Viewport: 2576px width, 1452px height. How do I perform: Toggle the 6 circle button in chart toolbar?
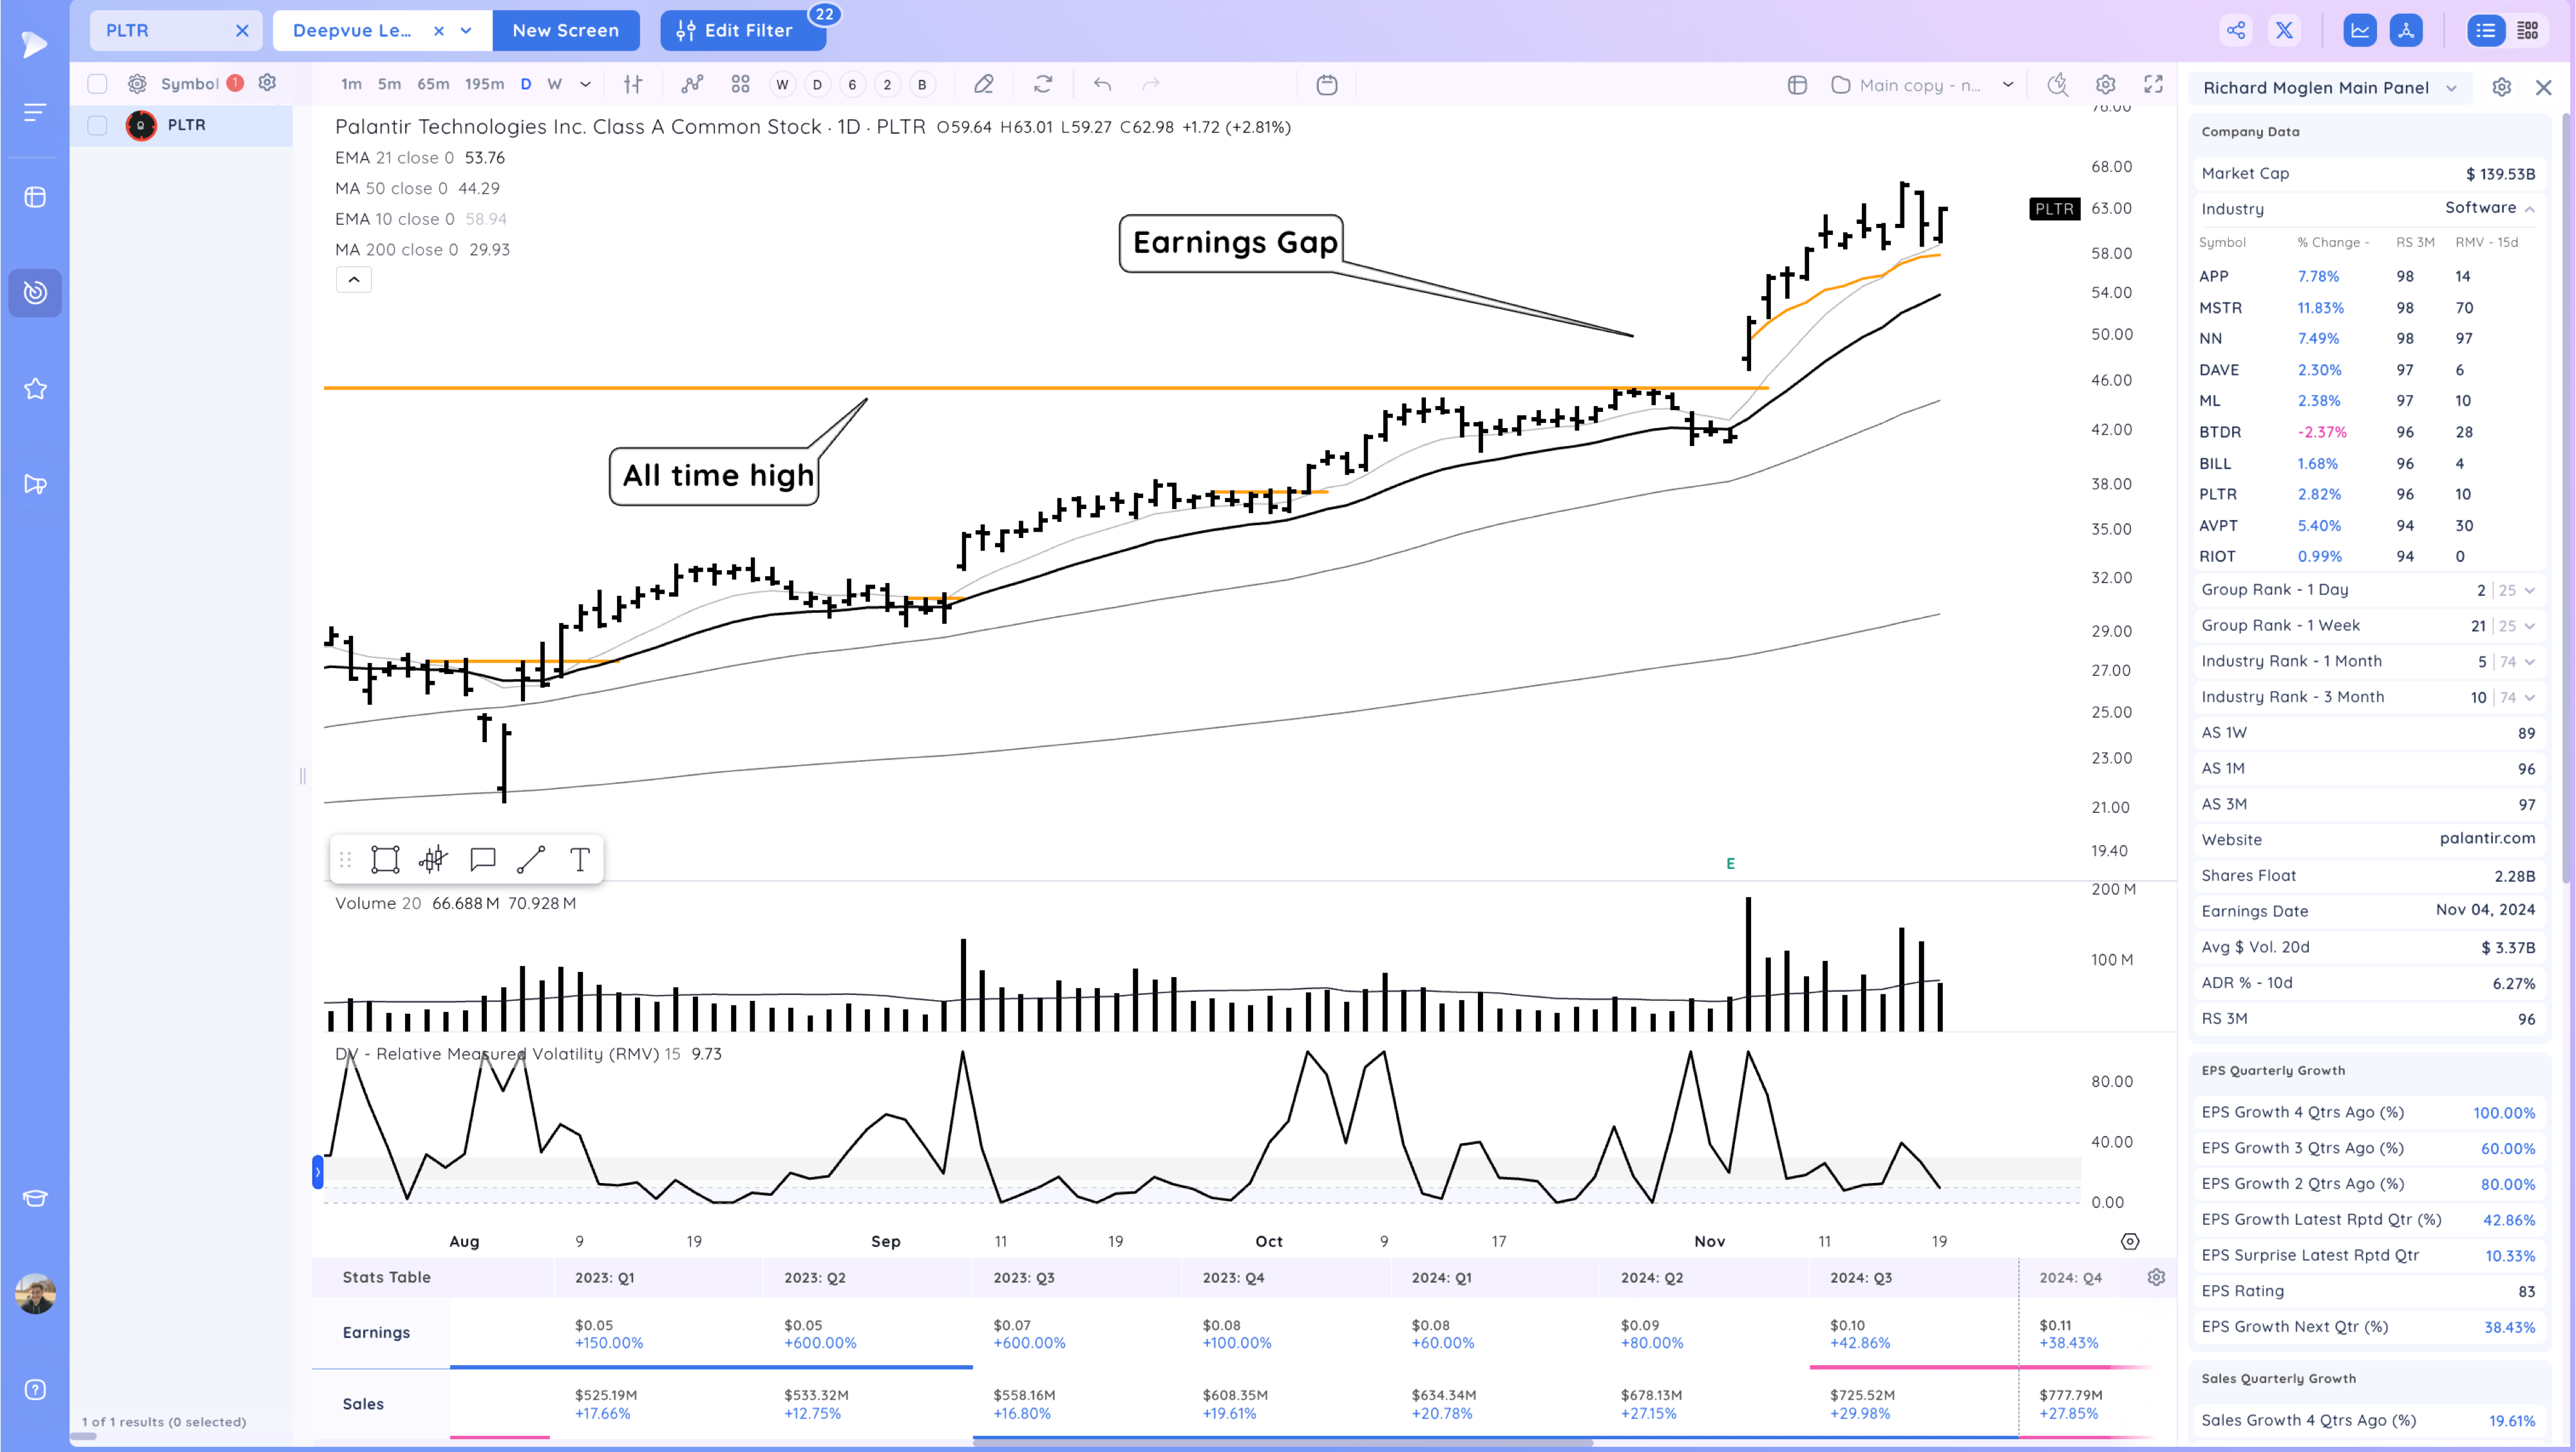coord(852,85)
